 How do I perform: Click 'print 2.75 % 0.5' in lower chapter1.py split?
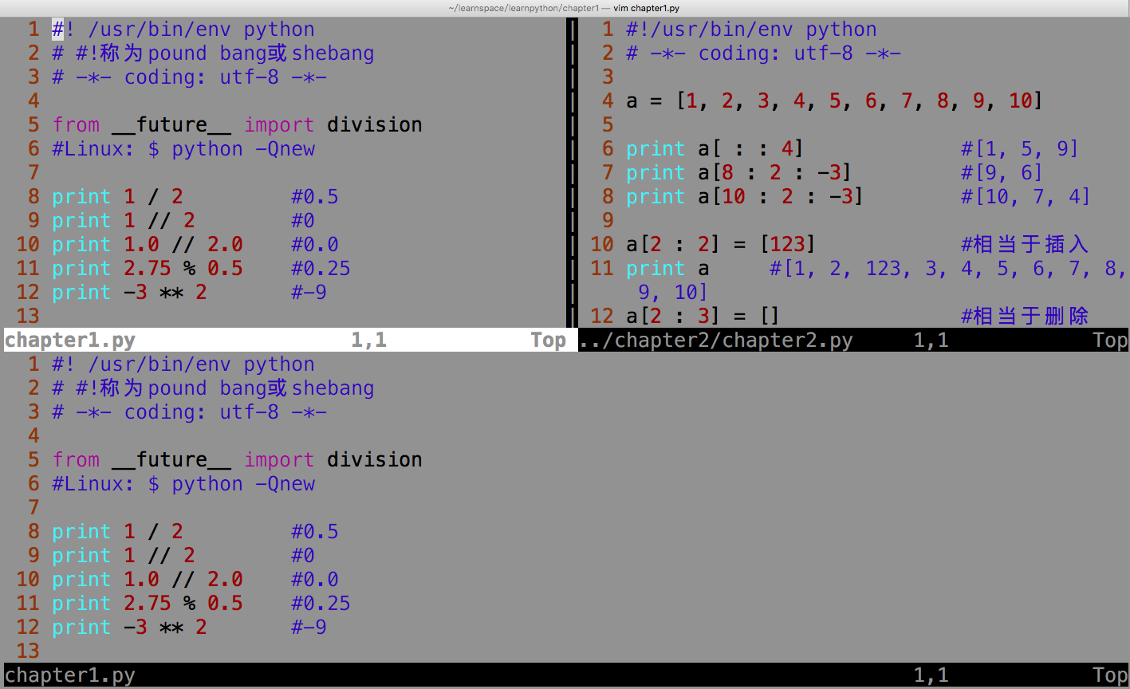[x=148, y=604]
